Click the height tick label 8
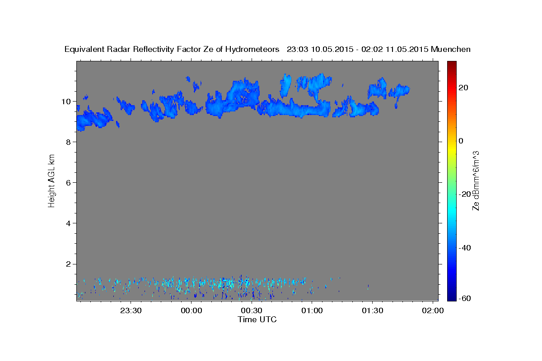 (69, 142)
